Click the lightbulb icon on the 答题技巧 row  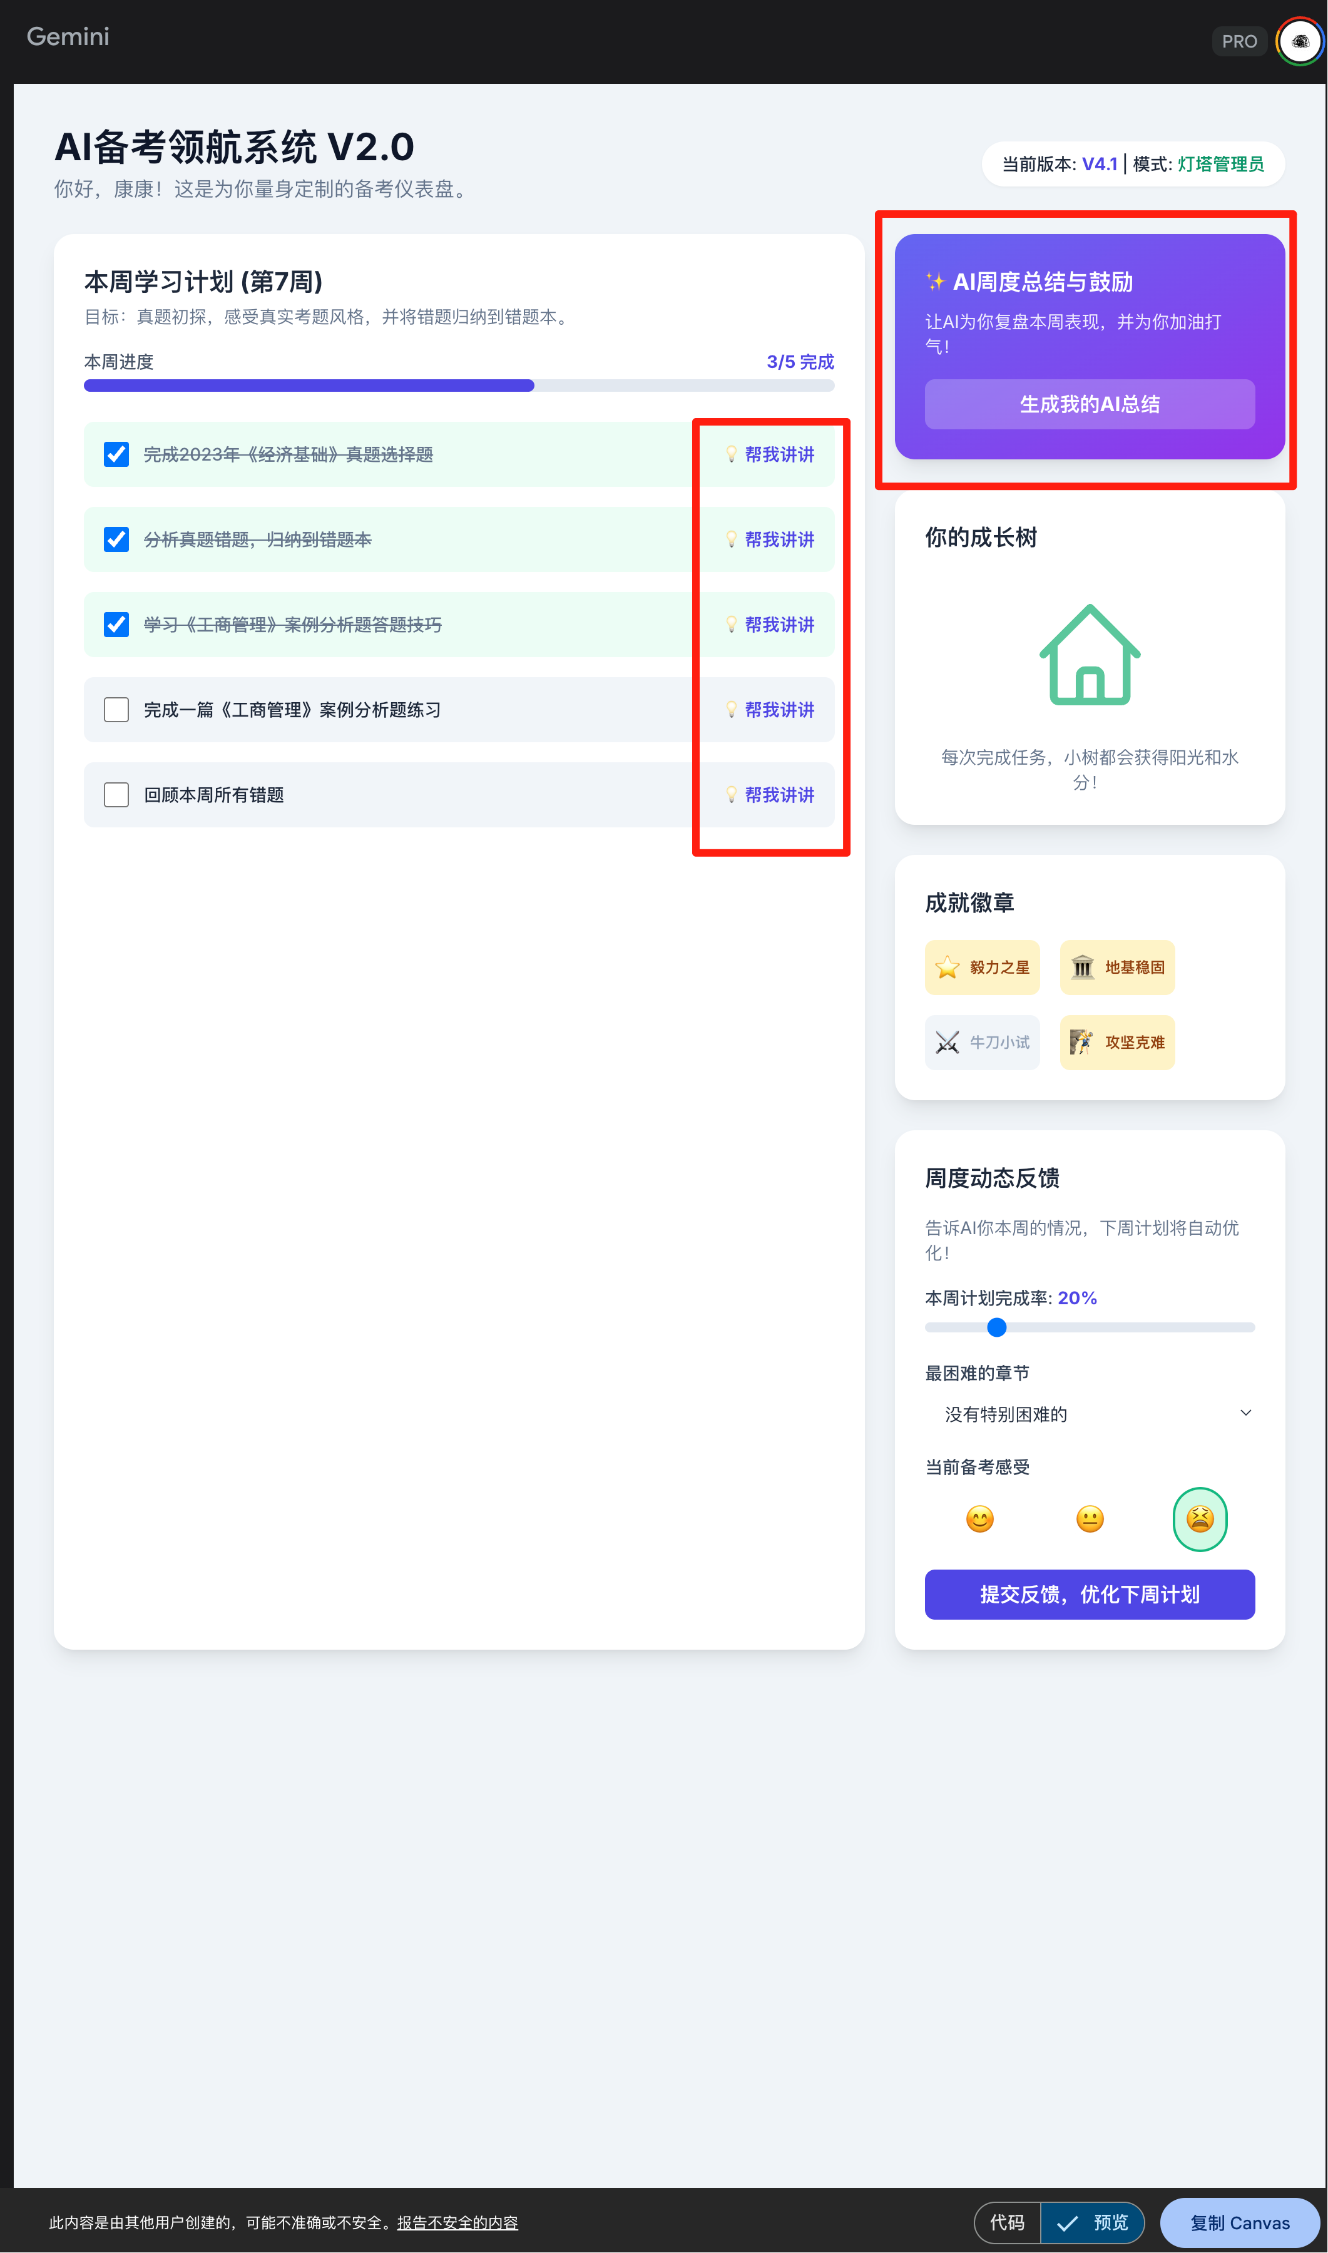pyautogui.click(x=732, y=625)
